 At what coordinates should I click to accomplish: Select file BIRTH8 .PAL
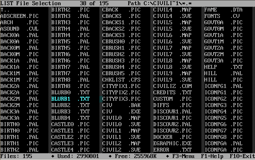70,80
